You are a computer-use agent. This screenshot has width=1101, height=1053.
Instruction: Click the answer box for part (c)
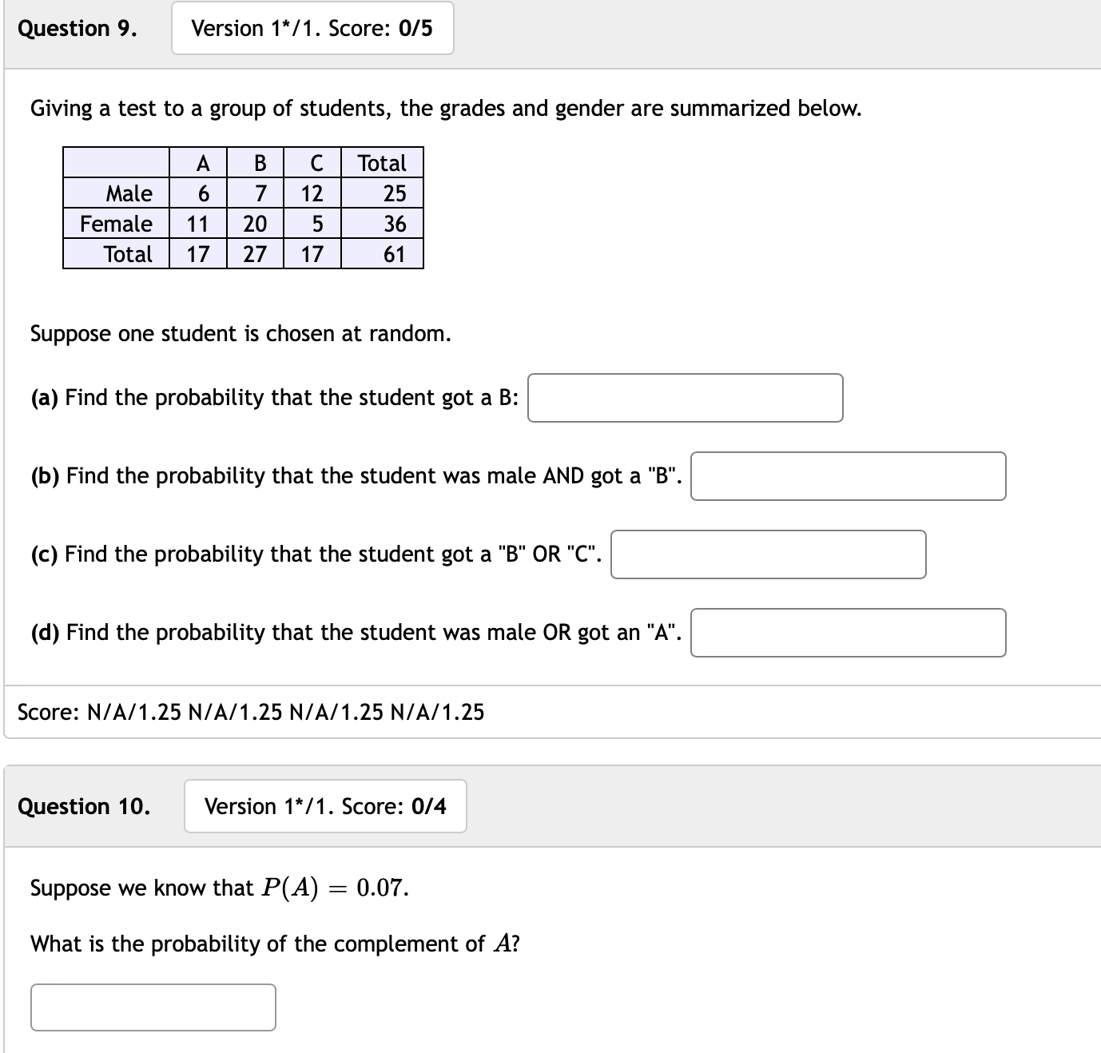[768, 554]
